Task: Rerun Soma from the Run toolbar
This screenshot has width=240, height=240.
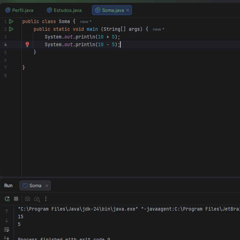Action: (7, 199)
